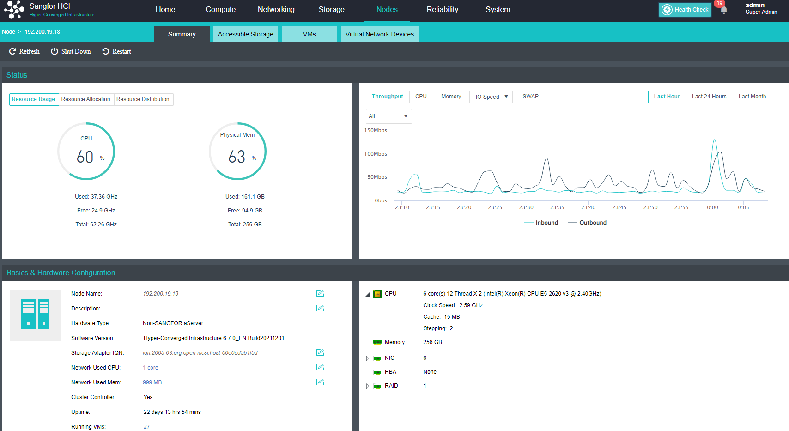
Task: Open the IO Speed dropdown
Action: [492, 97]
